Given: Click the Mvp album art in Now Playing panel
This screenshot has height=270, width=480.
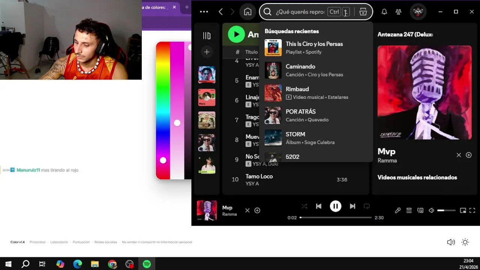Looking at the screenshot, I should 424,93.
